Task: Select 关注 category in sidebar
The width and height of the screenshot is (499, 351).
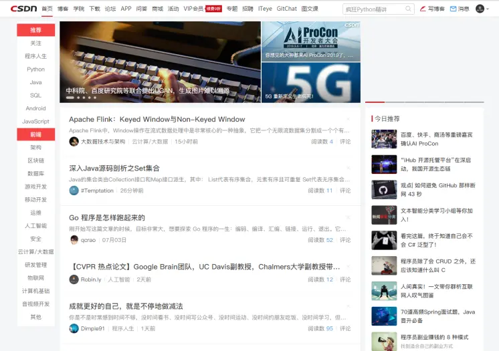Action: coord(36,43)
